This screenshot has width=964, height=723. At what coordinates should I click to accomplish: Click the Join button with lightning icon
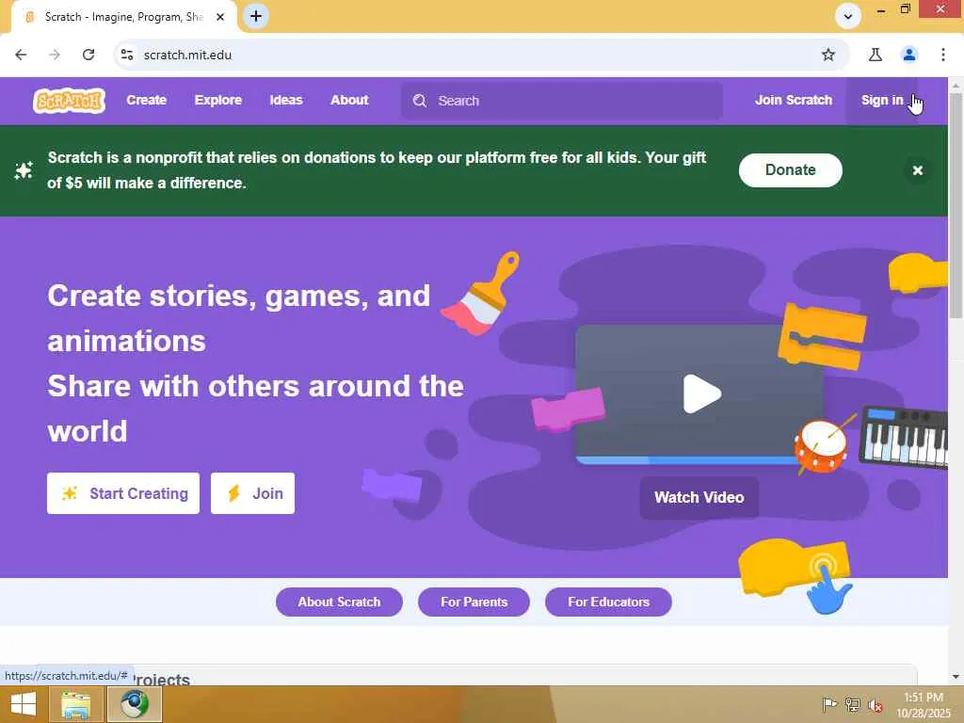point(252,493)
